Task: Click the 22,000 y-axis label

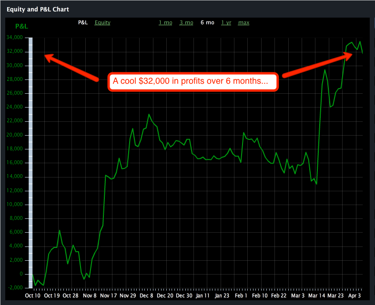Action: coord(14,120)
